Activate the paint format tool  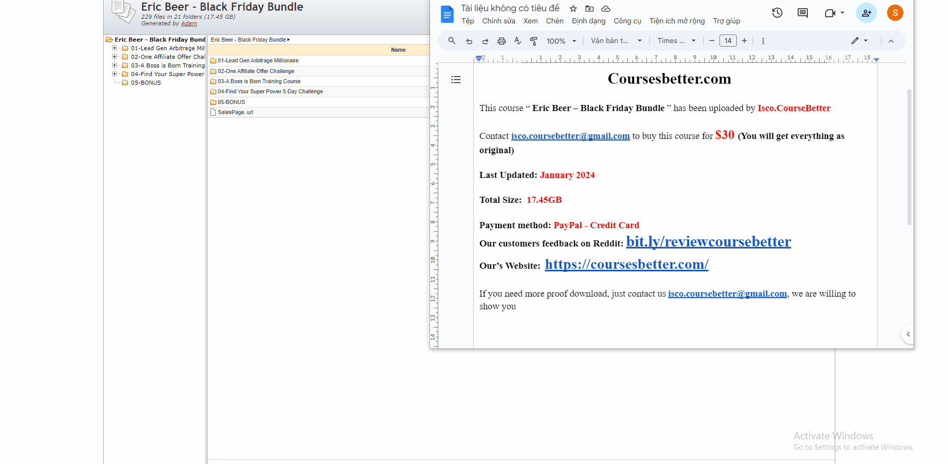[534, 41]
